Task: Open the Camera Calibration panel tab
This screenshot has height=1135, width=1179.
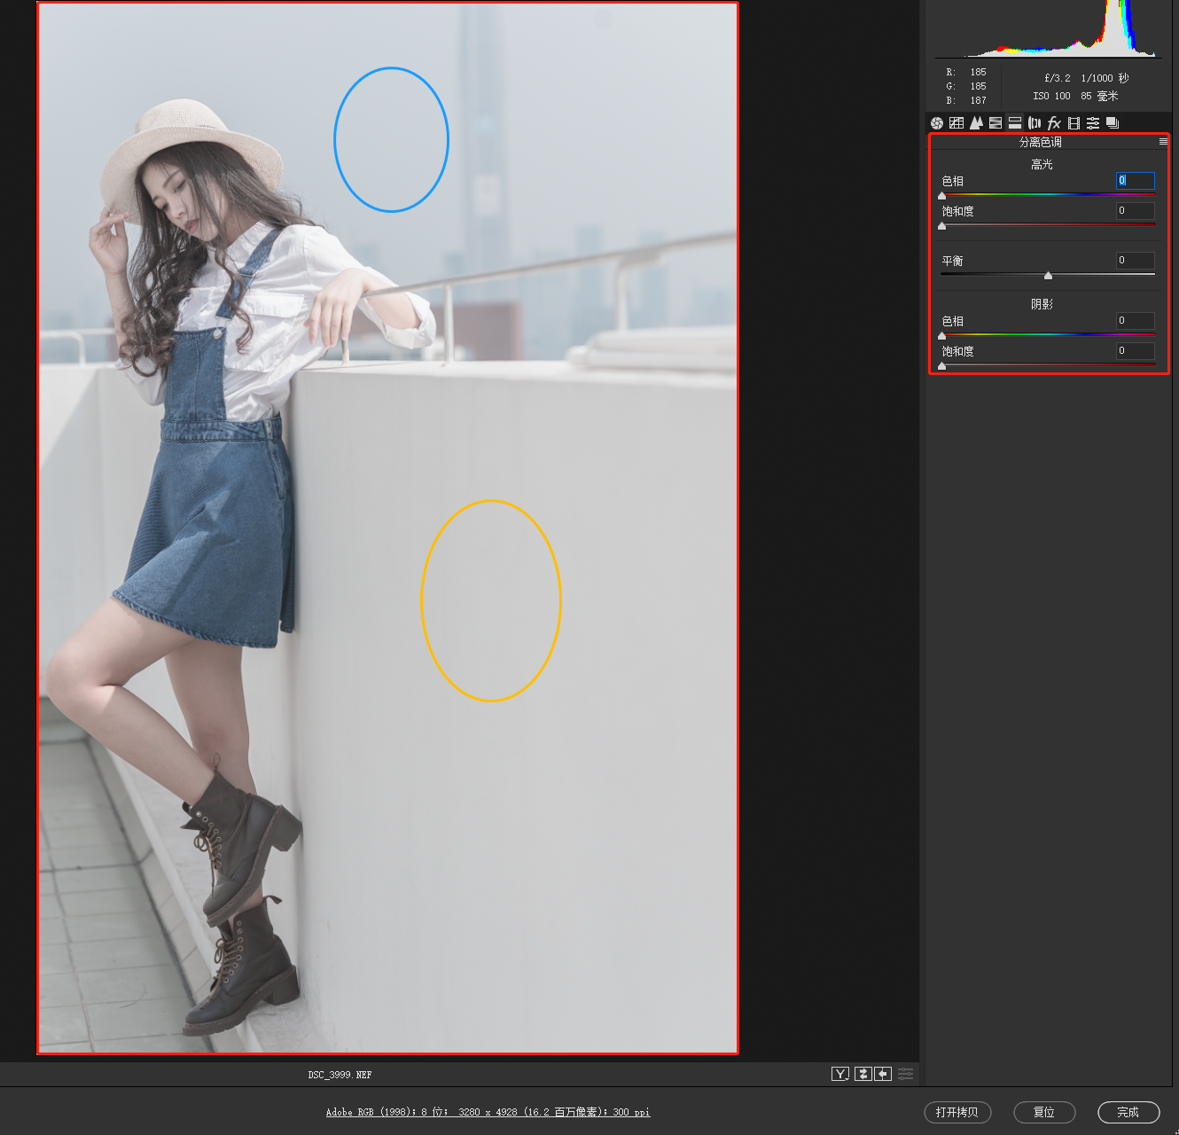Action: coord(1074,123)
